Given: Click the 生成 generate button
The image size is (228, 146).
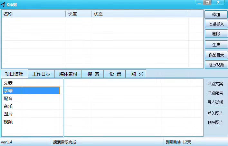Looking at the screenshot, I should tap(216, 45).
